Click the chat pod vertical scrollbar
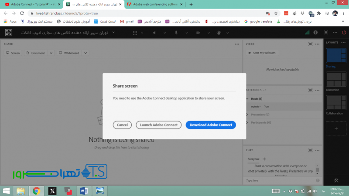Image resolution: width=349 pixels, height=196 pixels. pyautogui.click(x=318, y=170)
